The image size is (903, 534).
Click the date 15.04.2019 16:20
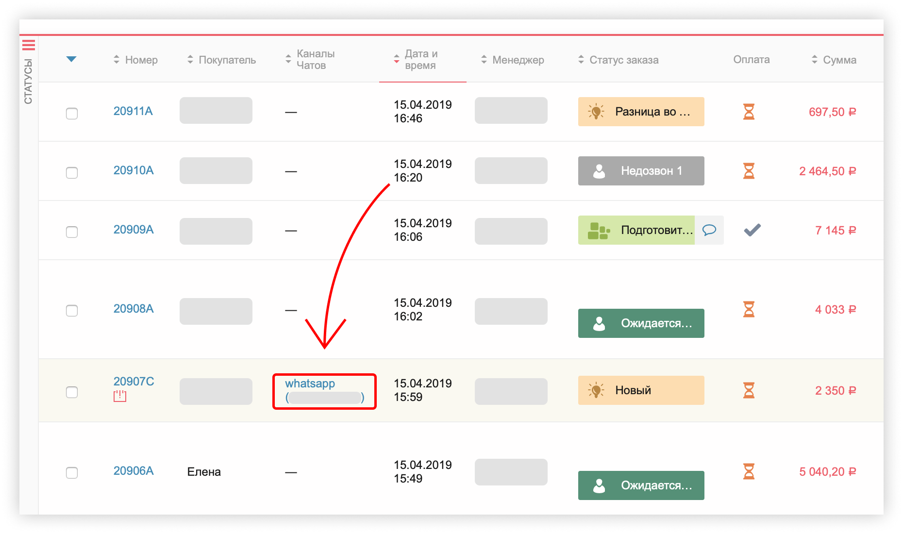tap(422, 171)
